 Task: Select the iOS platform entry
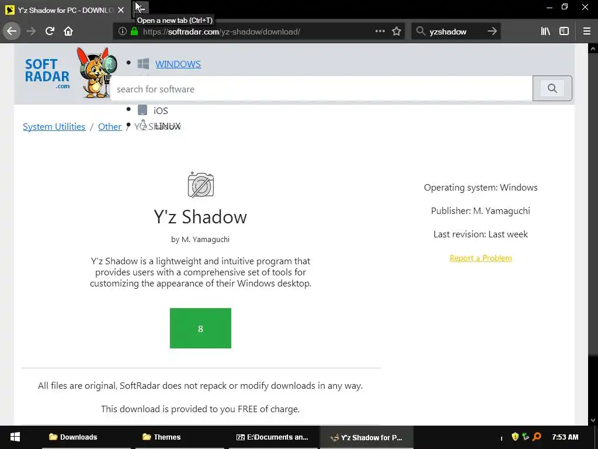click(x=161, y=110)
